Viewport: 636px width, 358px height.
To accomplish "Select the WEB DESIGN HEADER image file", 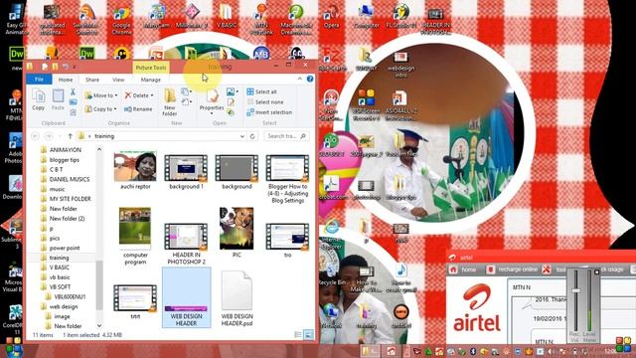I will (186, 297).
